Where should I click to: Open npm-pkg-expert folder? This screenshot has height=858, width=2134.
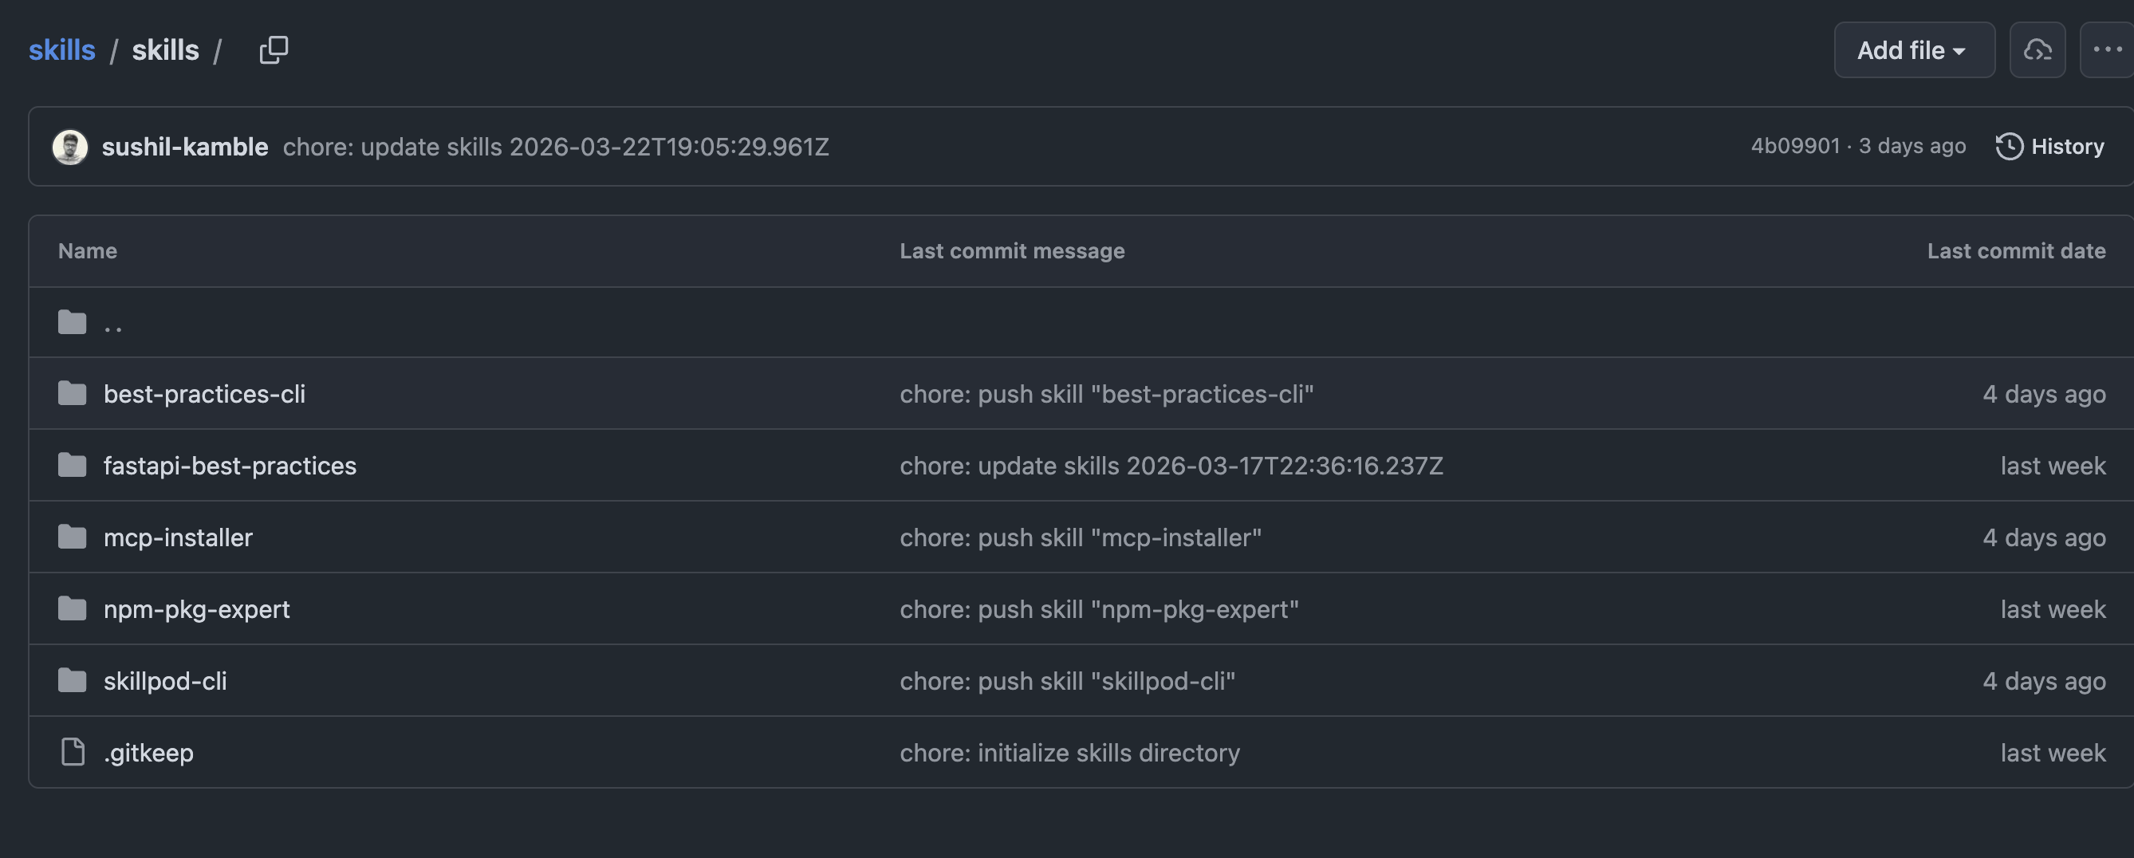point(196,608)
